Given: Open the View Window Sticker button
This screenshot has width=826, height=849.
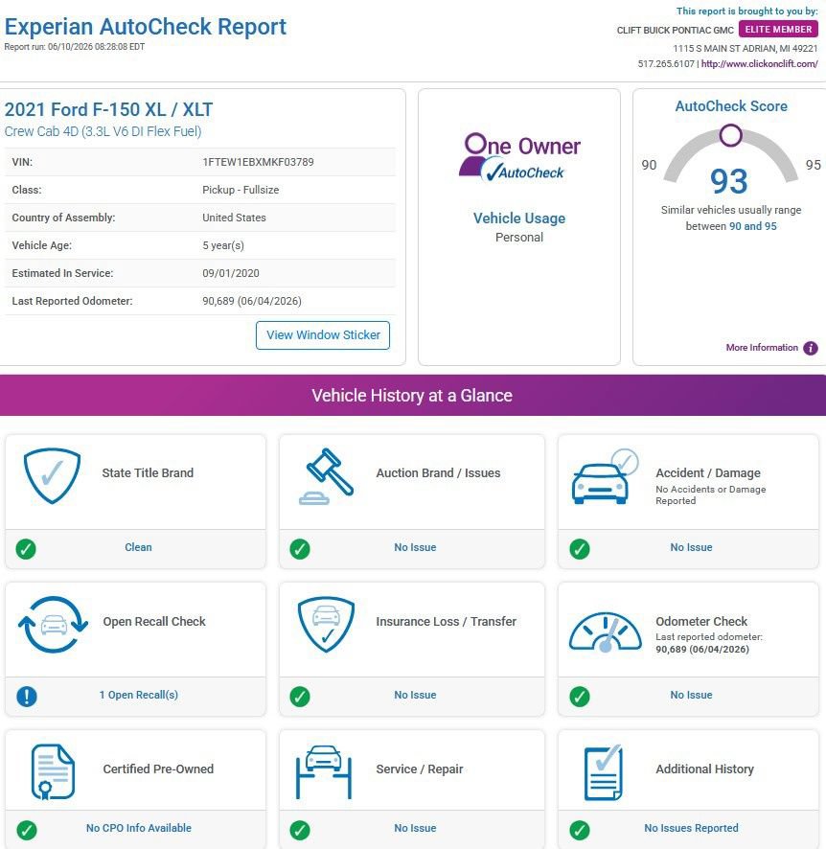Looking at the screenshot, I should (323, 335).
